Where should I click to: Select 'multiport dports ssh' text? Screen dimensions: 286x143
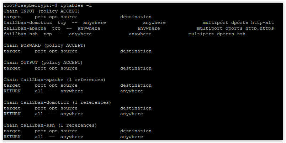click(217, 34)
